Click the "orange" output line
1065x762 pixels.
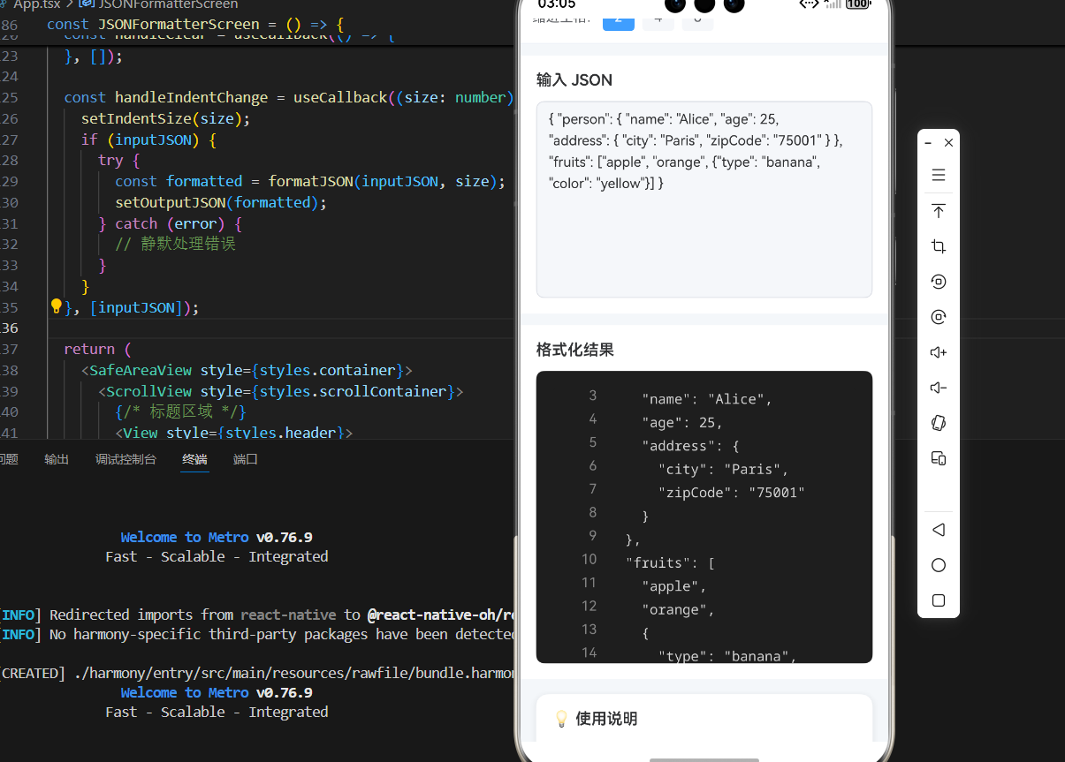pos(678,609)
